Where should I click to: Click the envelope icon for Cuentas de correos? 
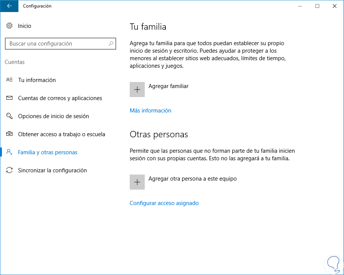point(10,98)
